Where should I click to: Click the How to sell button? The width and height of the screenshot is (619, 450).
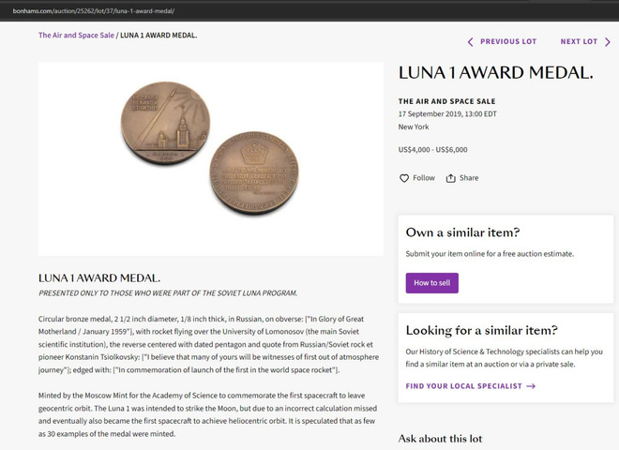pos(431,283)
